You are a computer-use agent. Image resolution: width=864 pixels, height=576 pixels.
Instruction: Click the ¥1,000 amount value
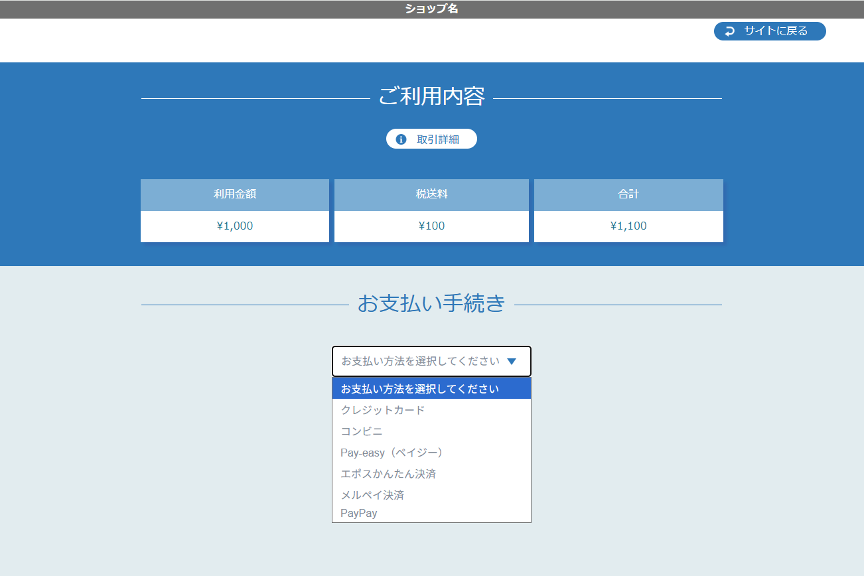235,226
